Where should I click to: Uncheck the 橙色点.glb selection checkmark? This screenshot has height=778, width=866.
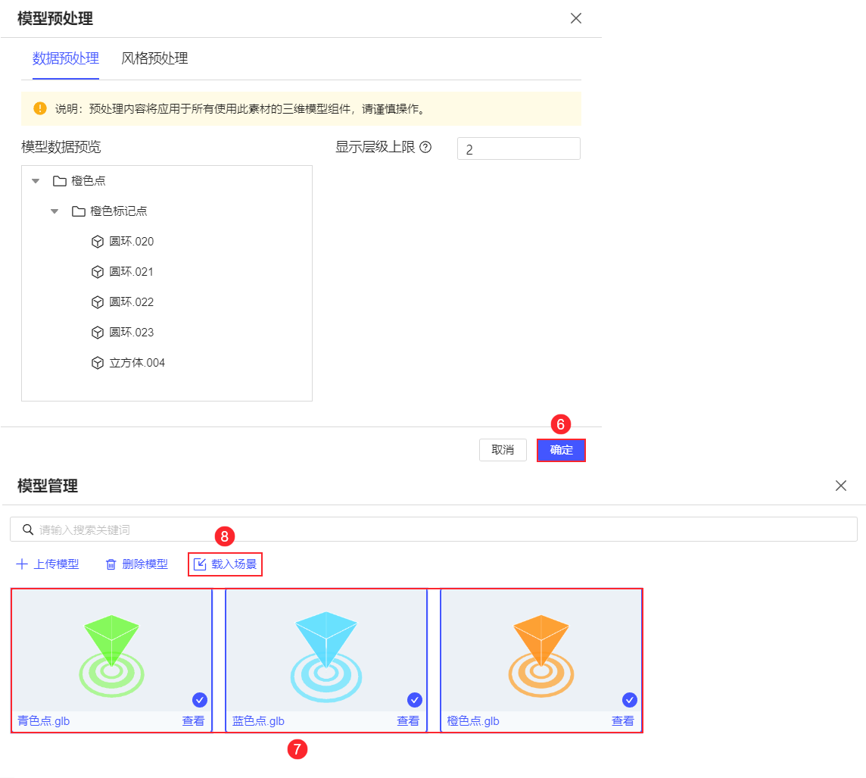(630, 700)
